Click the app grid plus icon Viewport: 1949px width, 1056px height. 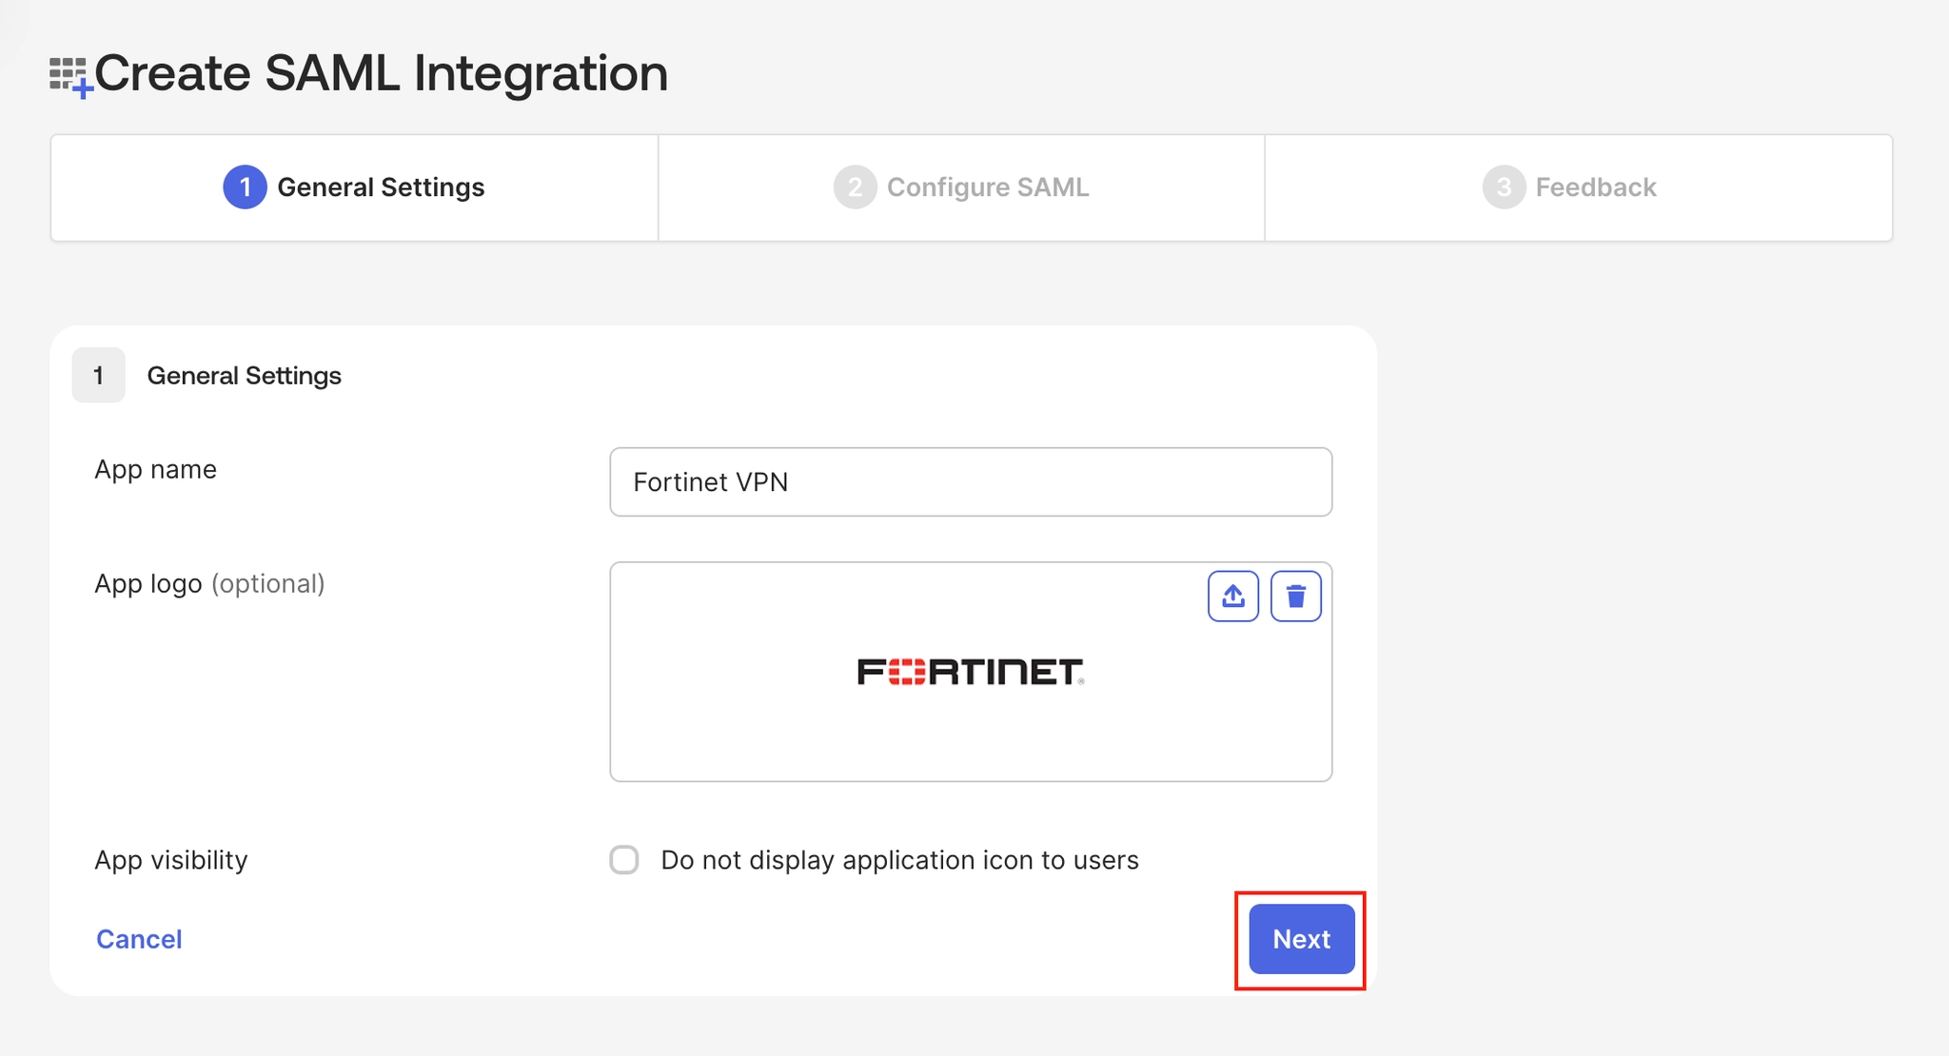tap(71, 77)
